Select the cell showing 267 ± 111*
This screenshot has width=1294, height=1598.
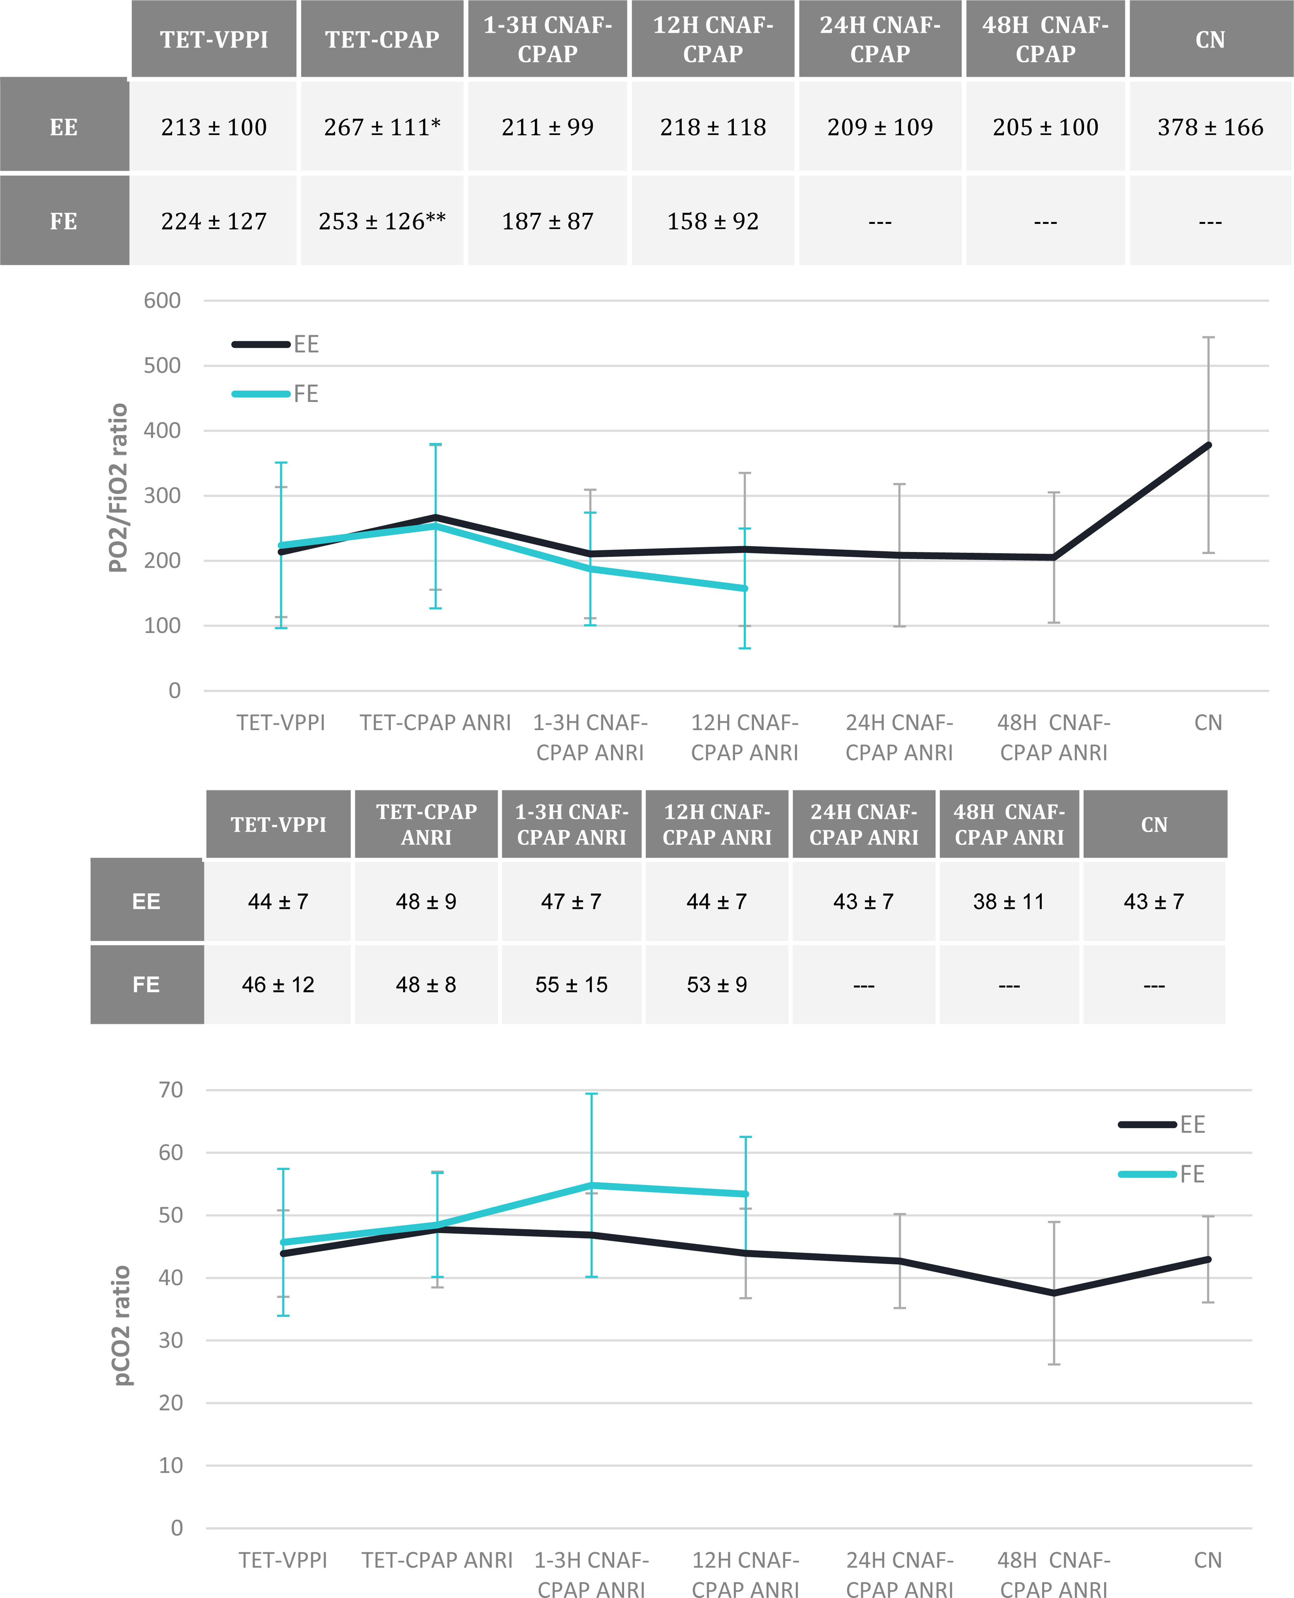pyautogui.click(x=382, y=128)
